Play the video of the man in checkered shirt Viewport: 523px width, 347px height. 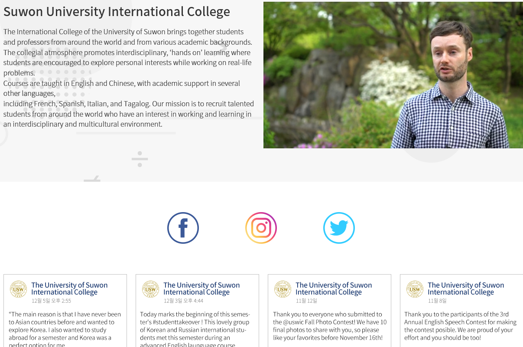[x=393, y=75]
